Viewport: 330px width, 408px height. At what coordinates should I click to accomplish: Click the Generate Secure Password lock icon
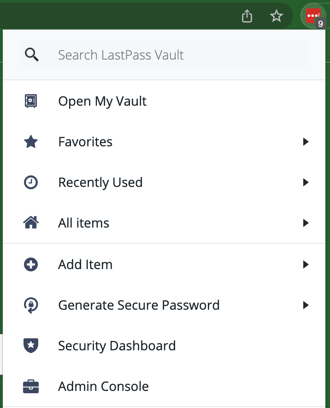(31, 305)
